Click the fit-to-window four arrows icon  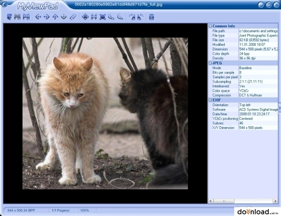coord(85,17)
